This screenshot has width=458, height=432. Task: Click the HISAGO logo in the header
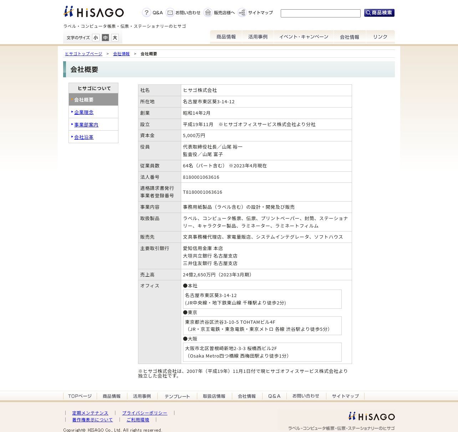click(x=93, y=12)
